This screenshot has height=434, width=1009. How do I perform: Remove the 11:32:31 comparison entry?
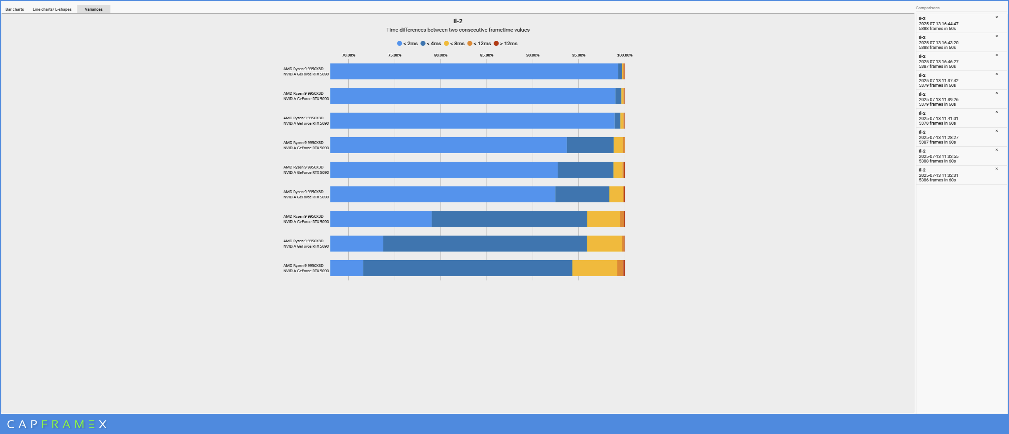tap(996, 169)
